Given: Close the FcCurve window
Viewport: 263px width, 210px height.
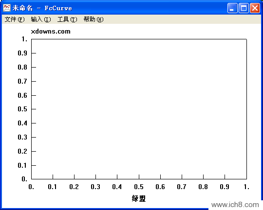Looking at the screenshot, I should click(x=255, y=8).
